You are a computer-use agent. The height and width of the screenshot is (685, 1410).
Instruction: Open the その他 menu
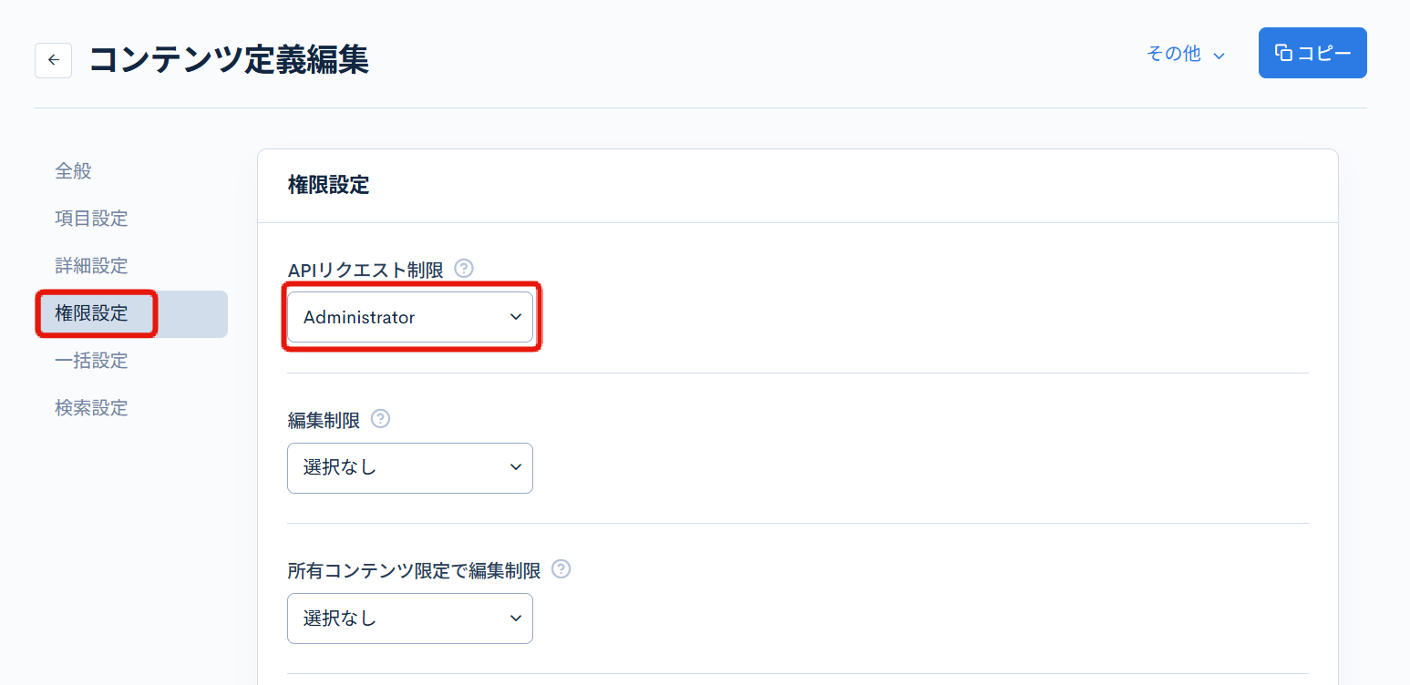[1175, 54]
